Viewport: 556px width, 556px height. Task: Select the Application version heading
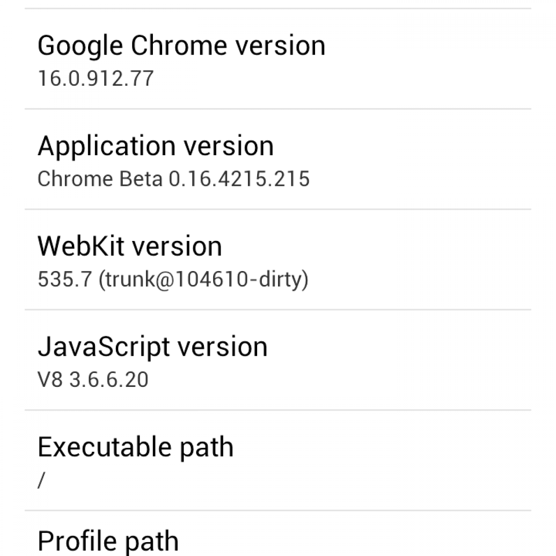point(155,146)
